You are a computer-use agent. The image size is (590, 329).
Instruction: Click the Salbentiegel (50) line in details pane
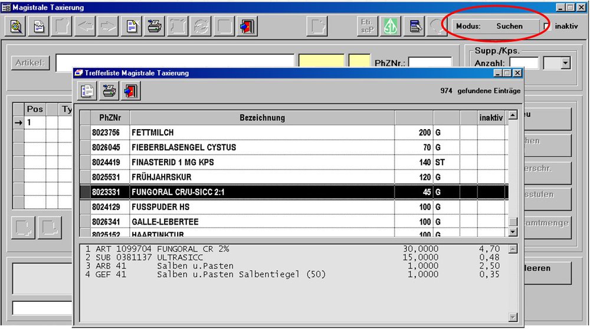tap(293, 275)
